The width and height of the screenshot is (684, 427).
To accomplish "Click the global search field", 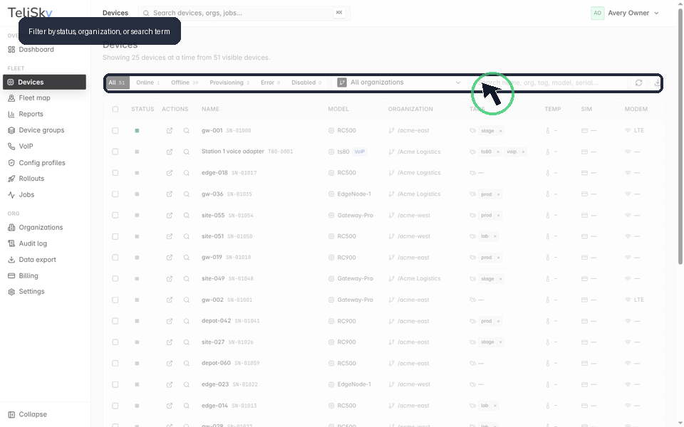I will point(244,13).
